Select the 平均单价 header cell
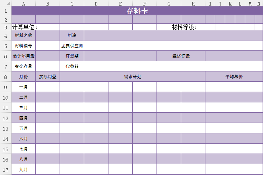Screen dimensions: 263x175 click(x=234, y=77)
